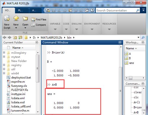Image resolution: width=148 pixels, height=115 pixels.
Task: Click the Open folder icon
Action: coord(25,18)
